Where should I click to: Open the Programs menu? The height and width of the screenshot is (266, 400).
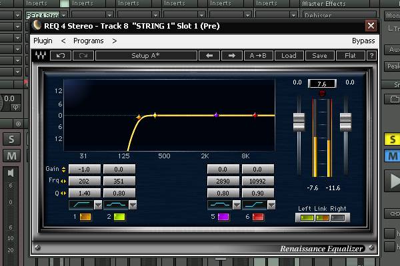pos(89,41)
